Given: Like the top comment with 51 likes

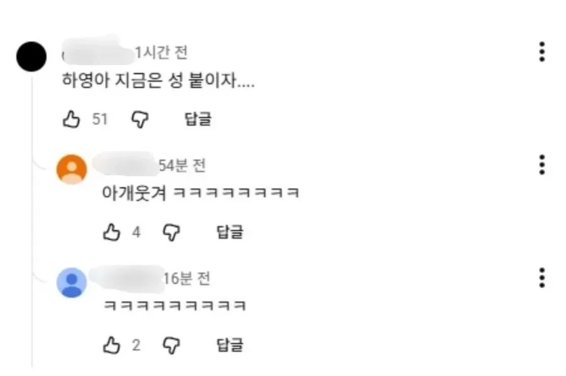Looking at the screenshot, I should [71, 119].
